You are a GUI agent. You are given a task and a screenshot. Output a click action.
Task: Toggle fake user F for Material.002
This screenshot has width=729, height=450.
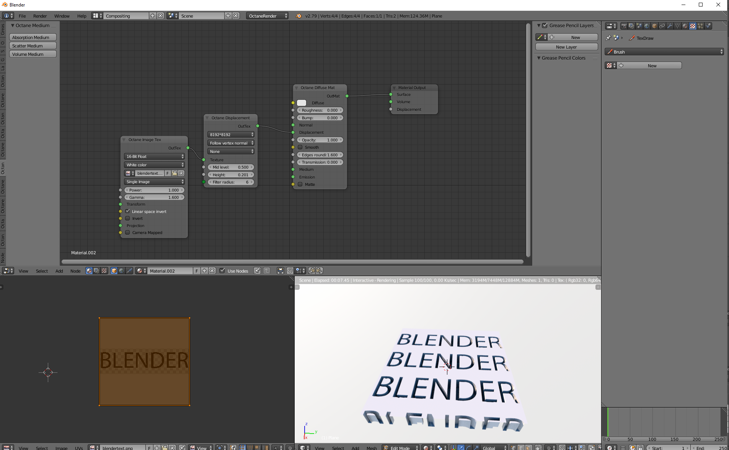tap(197, 271)
